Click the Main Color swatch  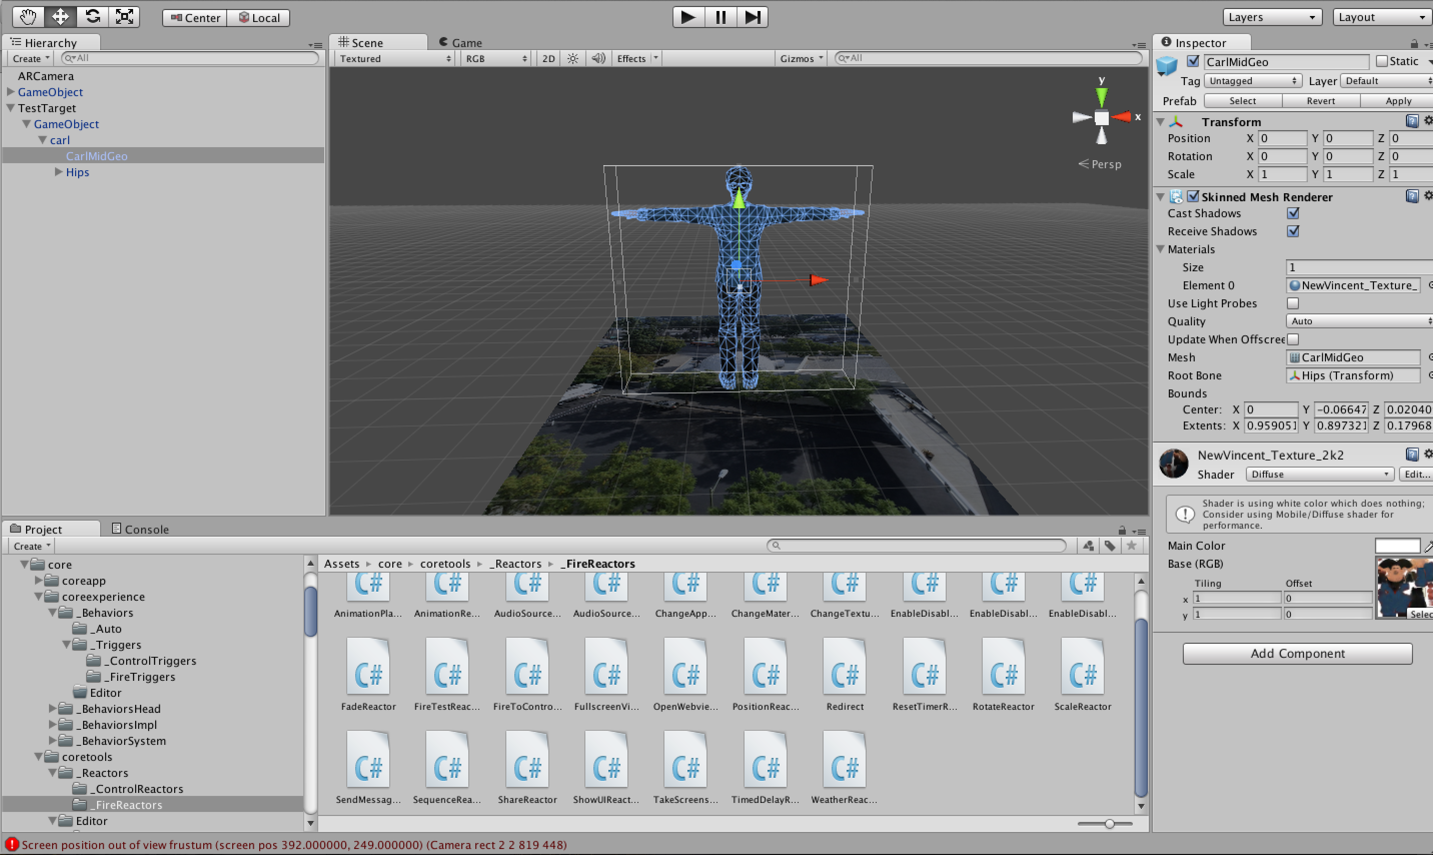(1397, 546)
